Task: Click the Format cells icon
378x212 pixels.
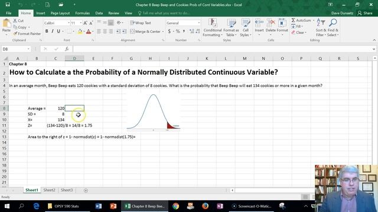Action: click(282, 23)
